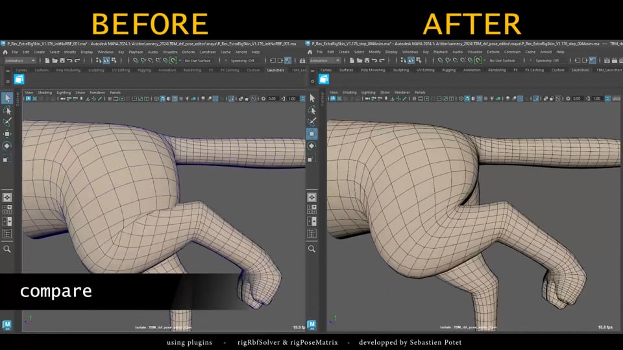Open the Constrain menu in AFTER window
The width and height of the screenshot is (623, 350).
(512, 52)
